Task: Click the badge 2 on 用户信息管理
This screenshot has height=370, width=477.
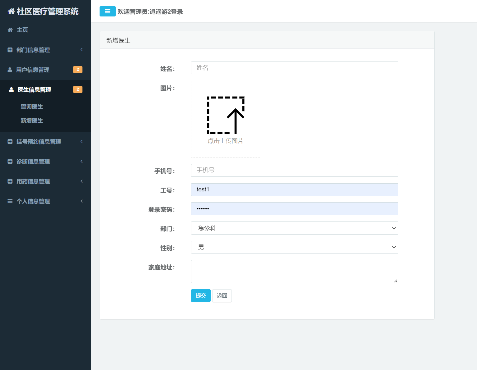Action: tap(78, 70)
